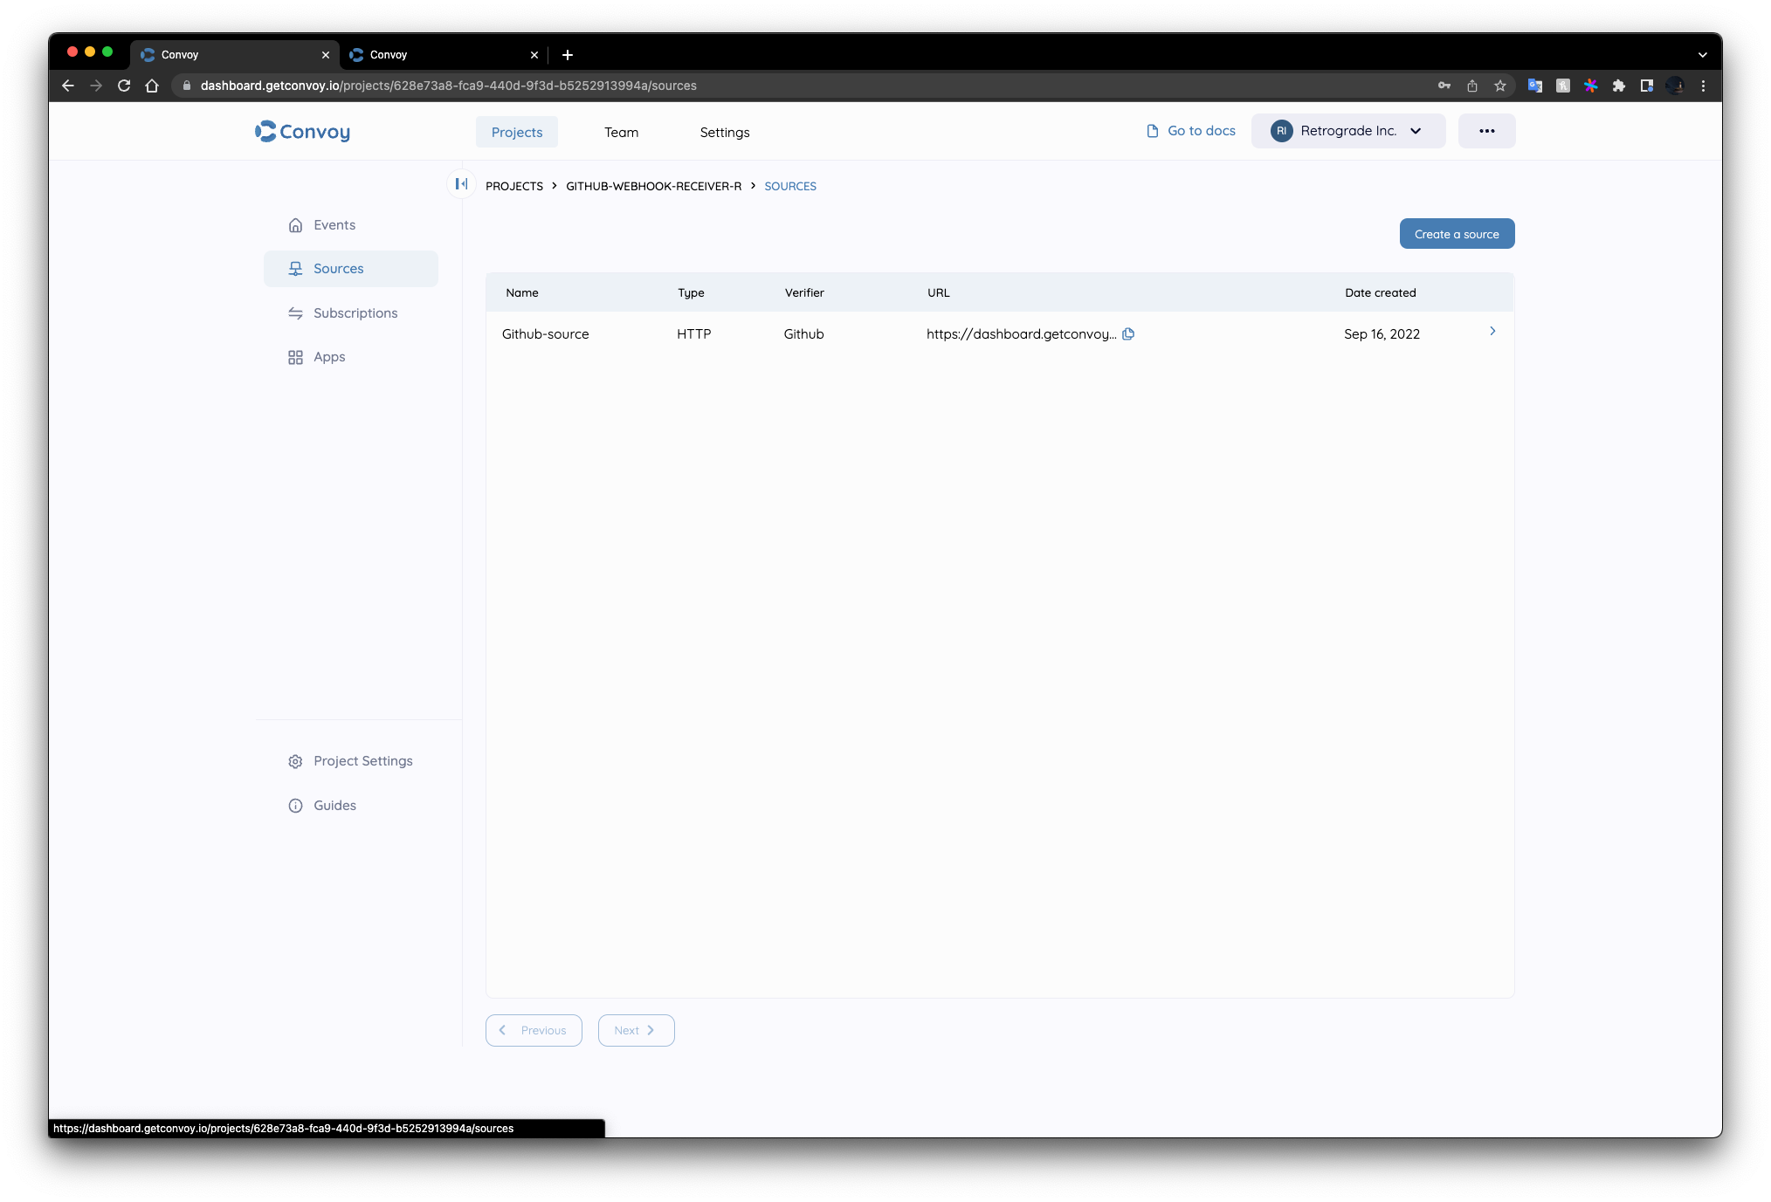The width and height of the screenshot is (1771, 1202).
Task: Click the three-dot overflow menu button
Action: pyautogui.click(x=1485, y=130)
